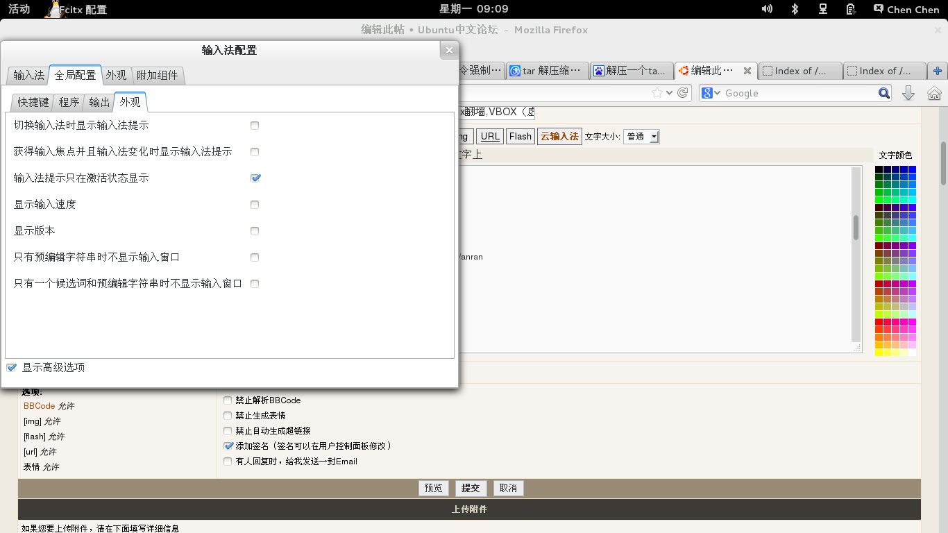Open the volume icon in system tray
Viewport: 948px width, 533px height.
[x=767, y=9]
